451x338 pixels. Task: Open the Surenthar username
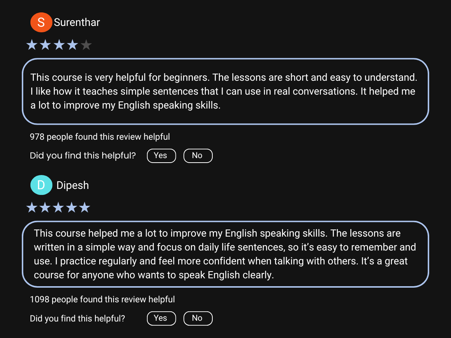[77, 23]
